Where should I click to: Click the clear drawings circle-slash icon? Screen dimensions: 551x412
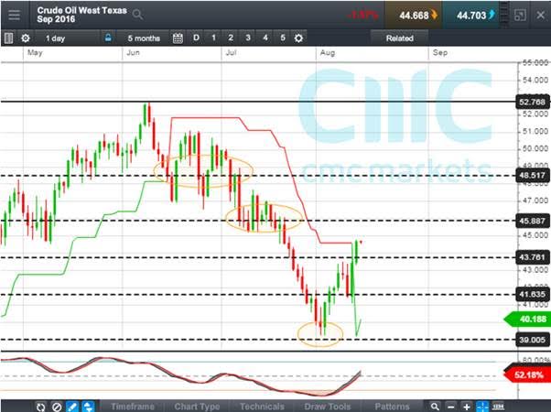pyautogui.click(x=57, y=407)
